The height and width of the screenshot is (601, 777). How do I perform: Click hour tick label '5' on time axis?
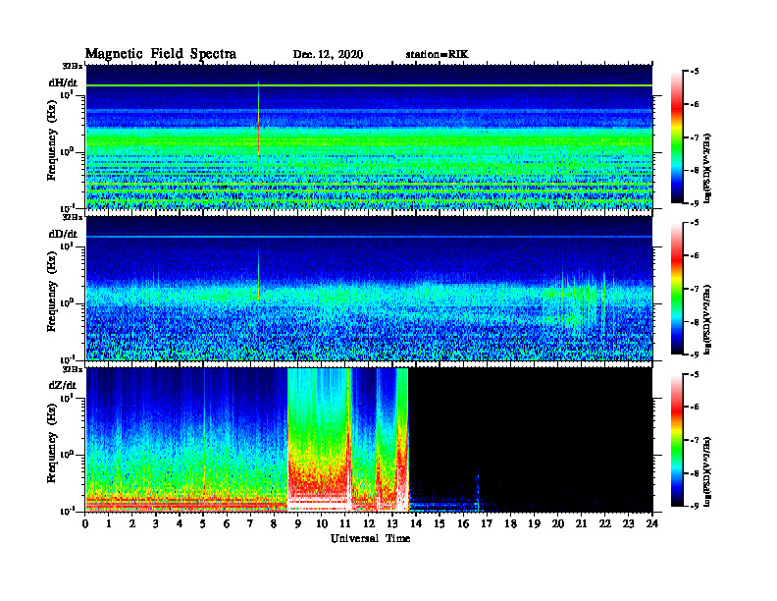[x=203, y=523]
